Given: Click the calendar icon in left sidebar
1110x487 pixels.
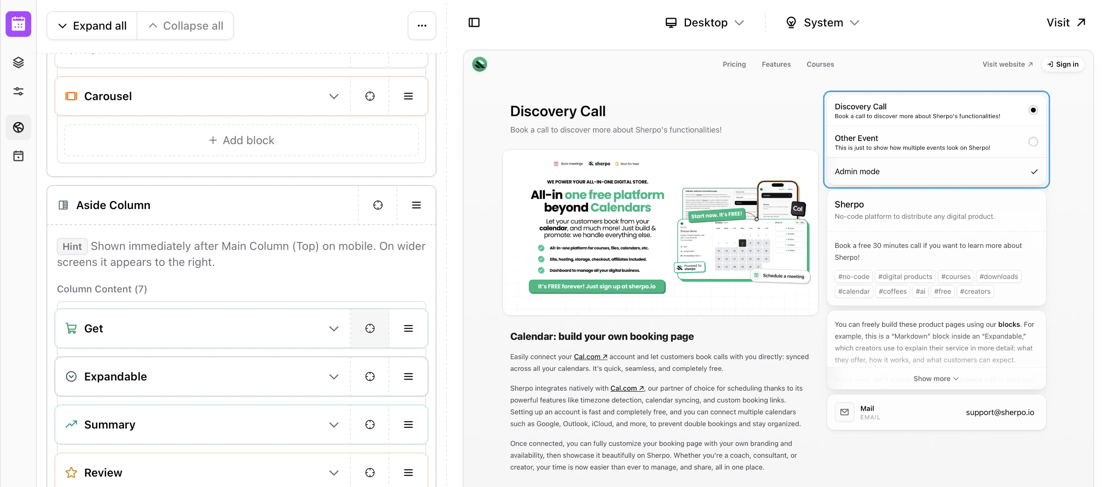Looking at the screenshot, I should (18, 156).
